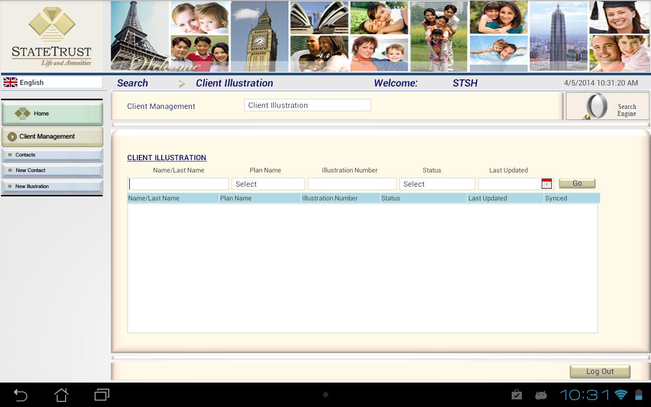Expand the Client Management sidebar section
The height and width of the screenshot is (407, 651).
click(x=52, y=136)
